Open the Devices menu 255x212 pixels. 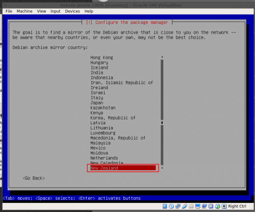(x=72, y=11)
